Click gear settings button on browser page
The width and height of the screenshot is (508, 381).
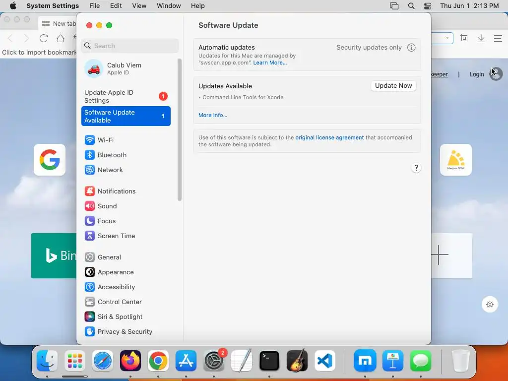click(490, 304)
